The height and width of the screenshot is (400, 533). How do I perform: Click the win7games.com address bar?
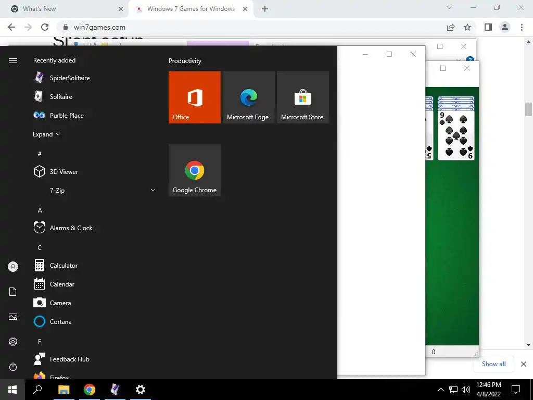click(251, 27)
